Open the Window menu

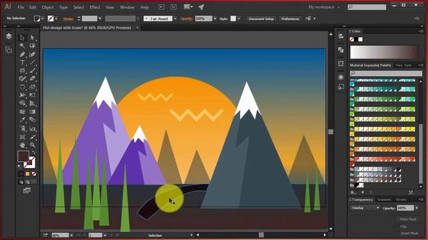click(x=127, y=7)
